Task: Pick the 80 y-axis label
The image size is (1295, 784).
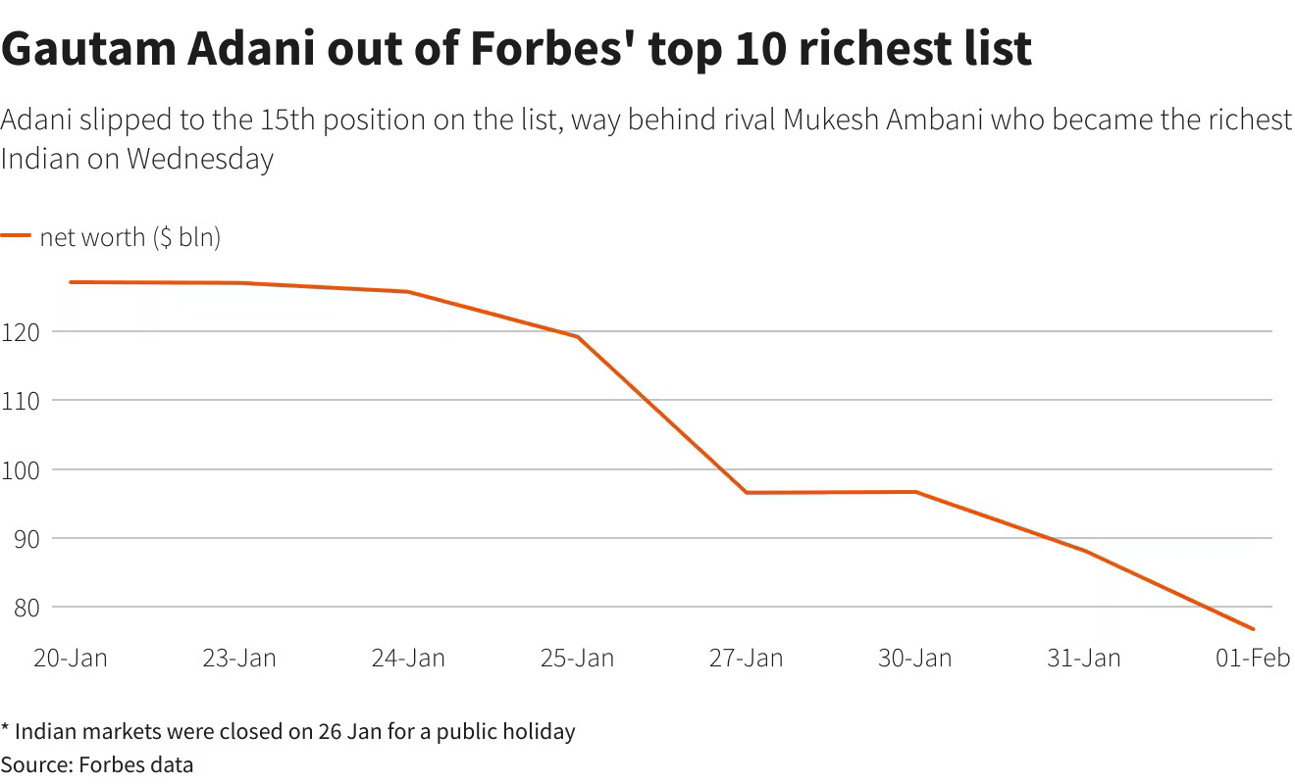Action: (23, 607)
